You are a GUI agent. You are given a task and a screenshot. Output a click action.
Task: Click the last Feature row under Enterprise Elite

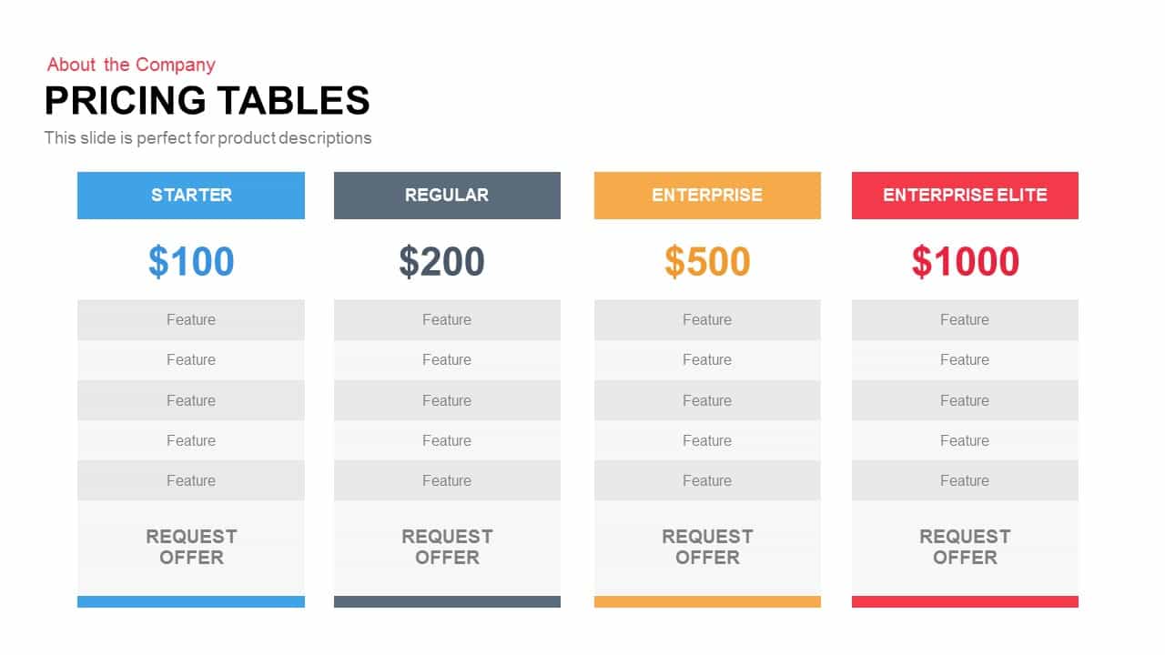pyautogui.click(x=965, y=480)
